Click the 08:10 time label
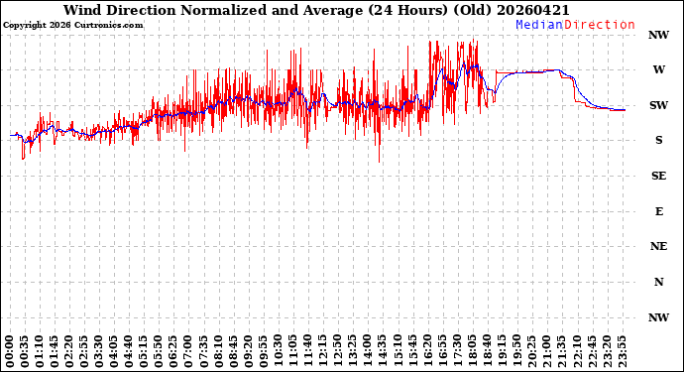Screen dimensions: 684x372 pyautogui.click(x=219, y=351)
